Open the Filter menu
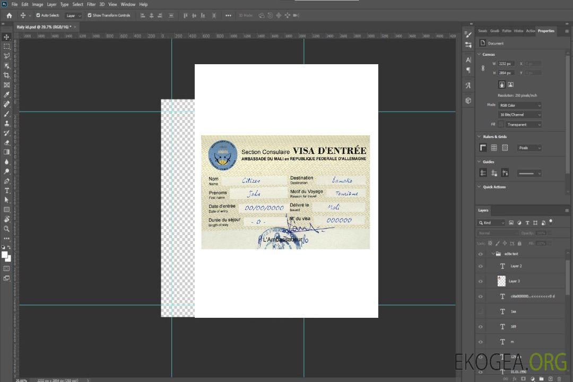The width and height of the screenshot is (573, 382). [91, 4]
